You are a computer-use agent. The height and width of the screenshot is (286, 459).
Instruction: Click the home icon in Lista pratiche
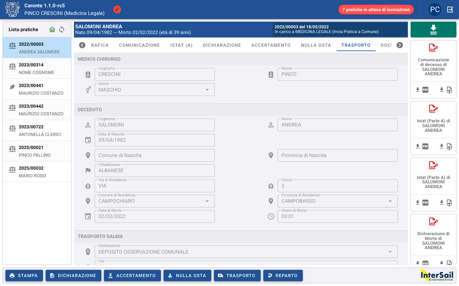(x=52, y=30)
